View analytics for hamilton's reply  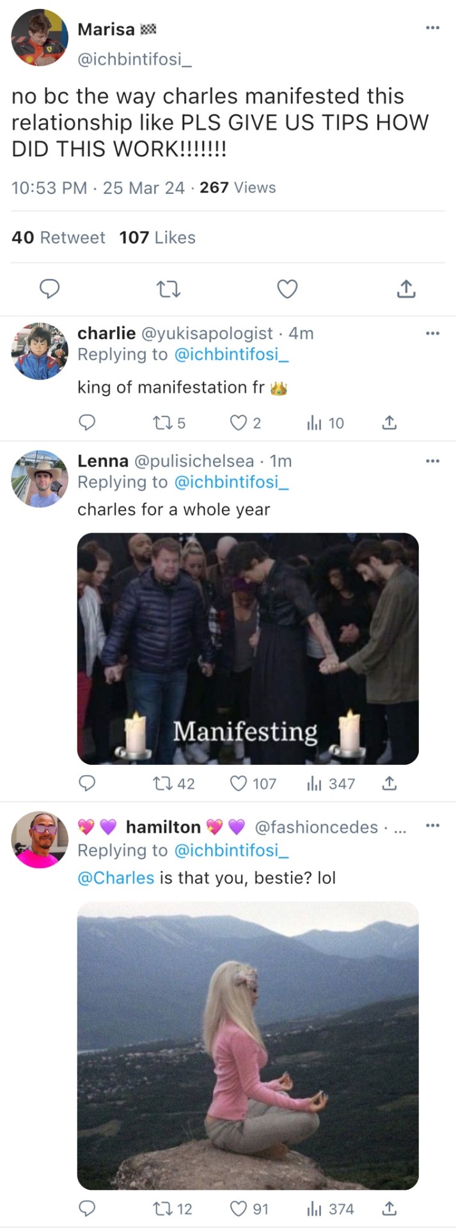(x=314, y=1209)
